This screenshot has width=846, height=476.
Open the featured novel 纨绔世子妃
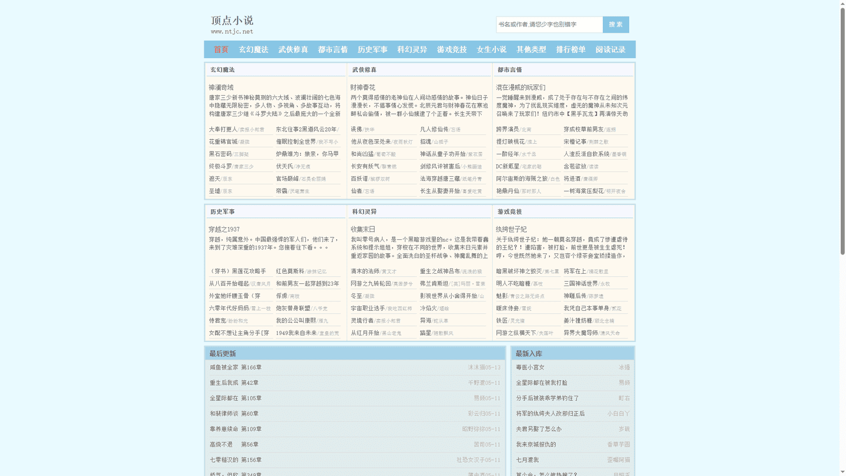pyautogui.click(x=511, y=229)
